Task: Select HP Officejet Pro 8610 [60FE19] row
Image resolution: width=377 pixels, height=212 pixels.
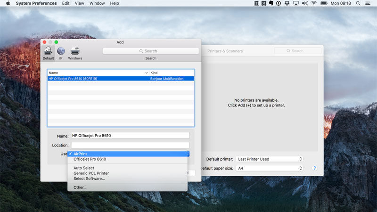Action: [121, 79]
